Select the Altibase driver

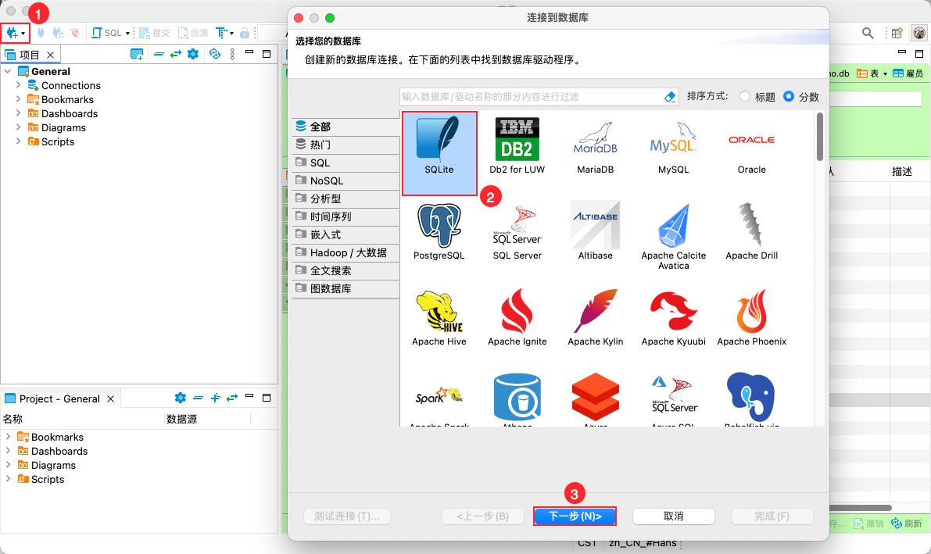[596, 232]
